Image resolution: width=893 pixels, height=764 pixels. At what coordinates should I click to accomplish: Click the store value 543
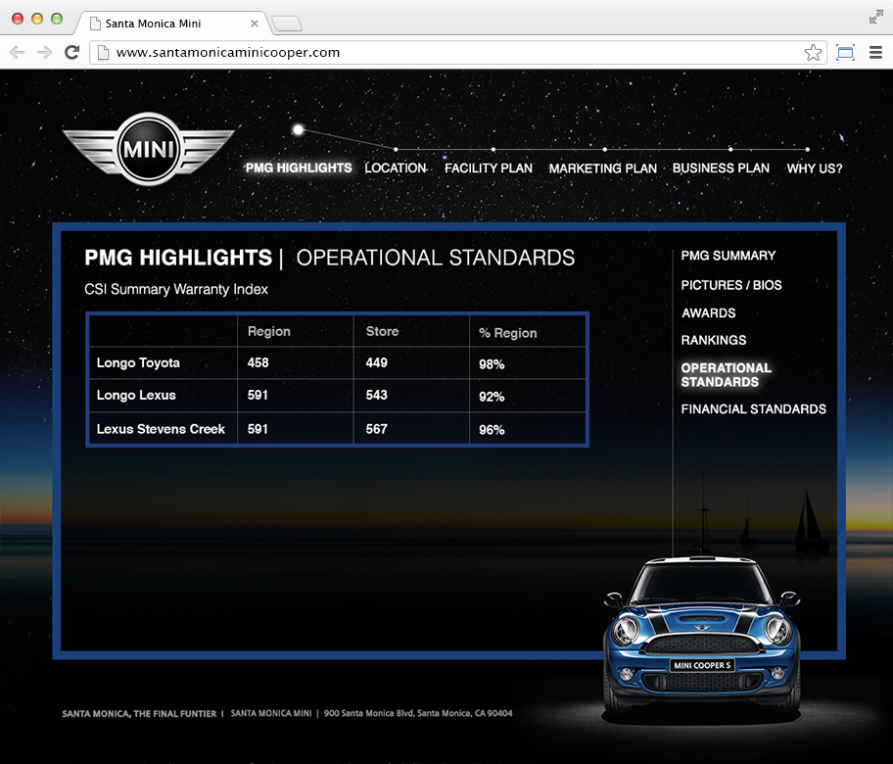[x=376, y=395]
